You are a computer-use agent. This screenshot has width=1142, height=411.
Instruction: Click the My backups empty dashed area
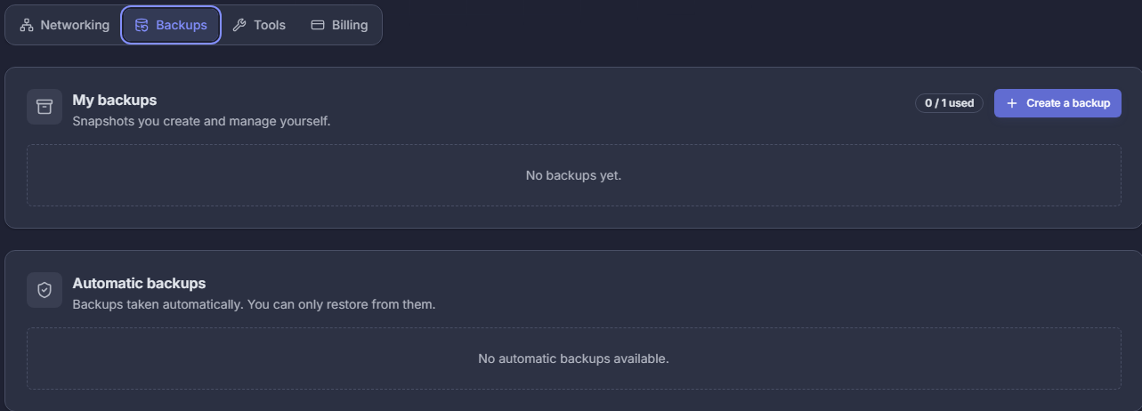[573, 175]
